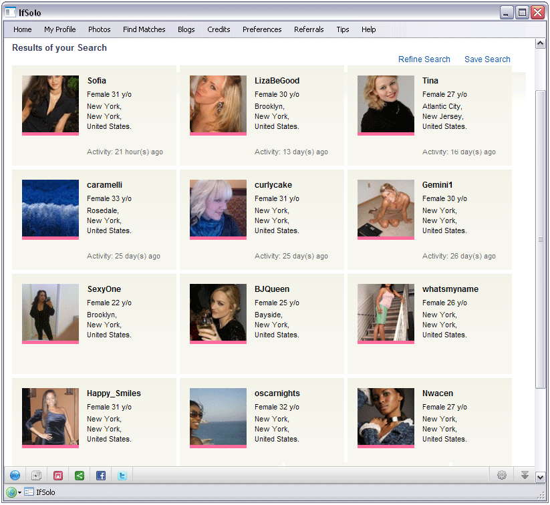
Task: Click the Happy_Smiles profile name
Action: (x=114, y=393)
